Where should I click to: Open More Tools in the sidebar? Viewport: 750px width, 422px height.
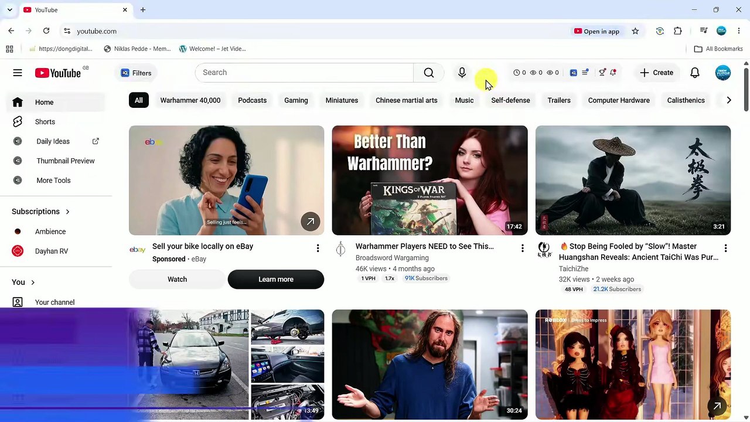[56, 181]
